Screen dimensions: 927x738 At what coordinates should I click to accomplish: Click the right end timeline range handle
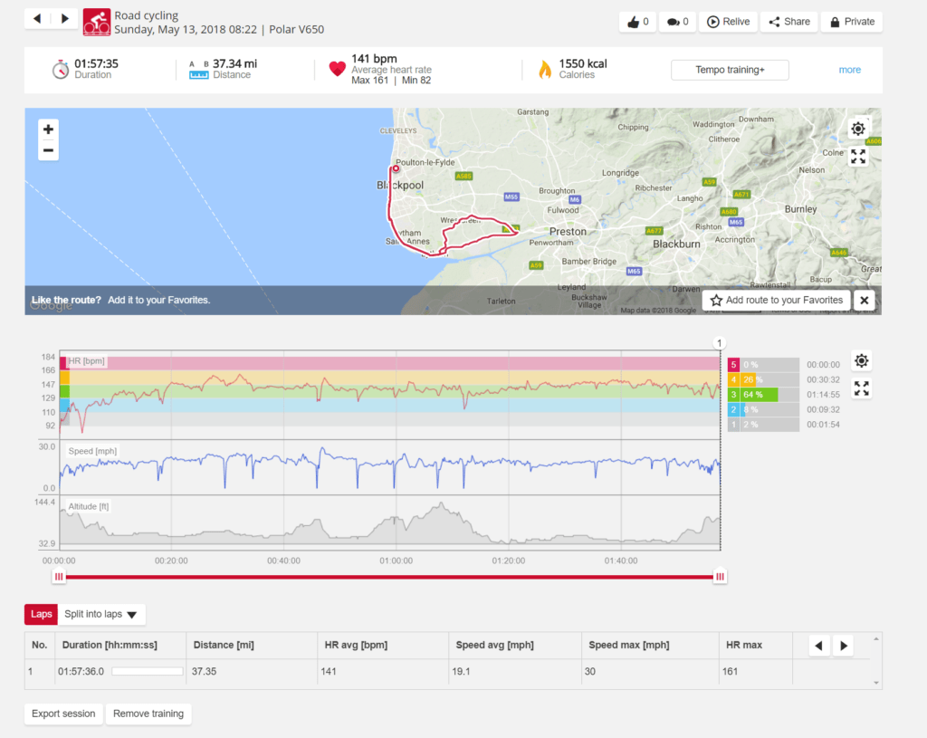pos(720,576)
